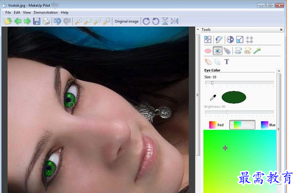
Task: Select the eye pencil tool
Action: tap(227, 51)
